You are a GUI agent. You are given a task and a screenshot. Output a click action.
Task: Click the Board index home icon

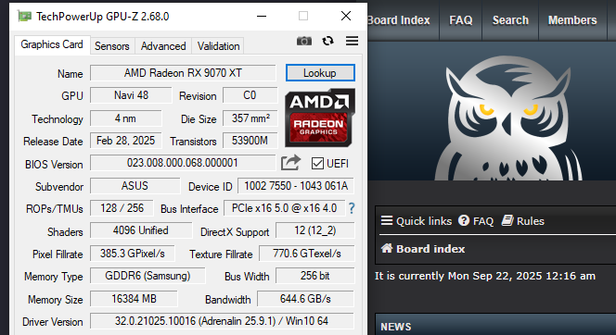click(387, 248)
